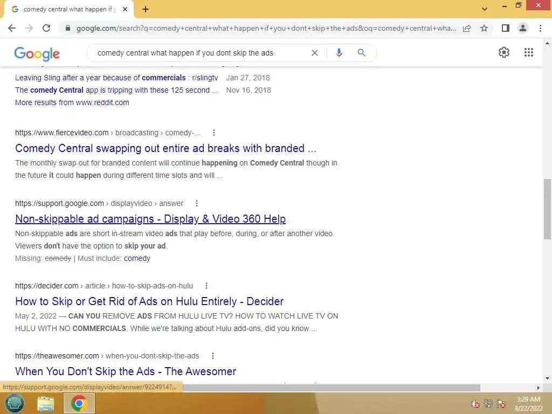This screenshot has height=414, width=552.
Task: Open the Action Center flag icon
Action: click(502, 404)
